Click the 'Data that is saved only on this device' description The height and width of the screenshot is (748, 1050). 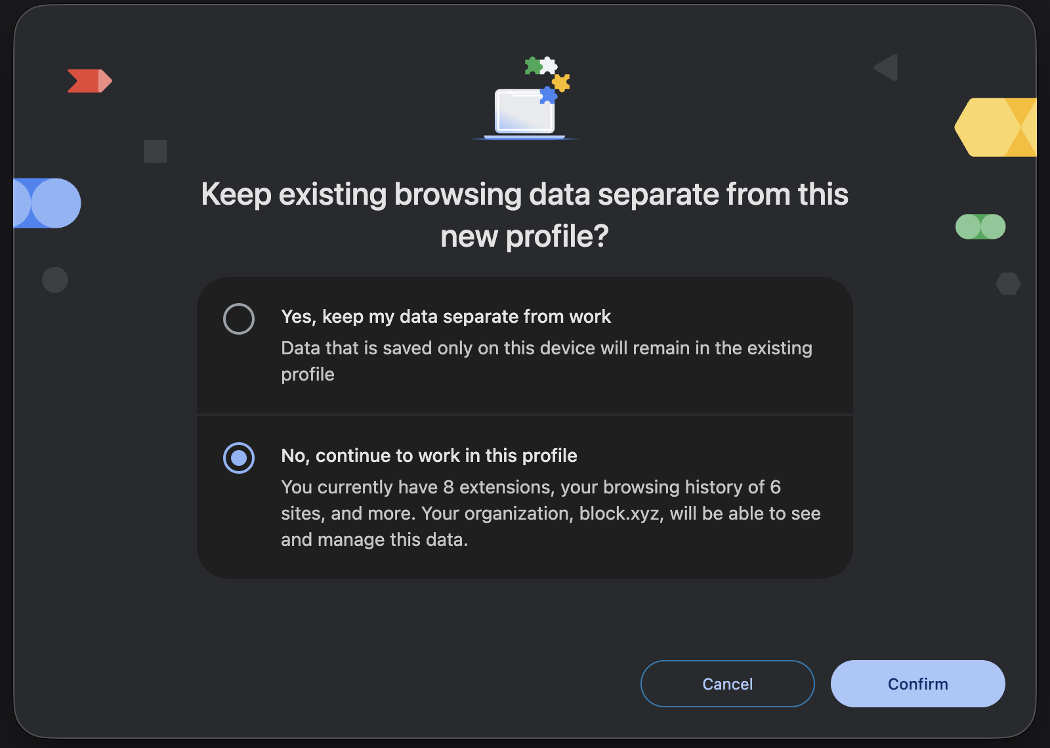(547, 361)
